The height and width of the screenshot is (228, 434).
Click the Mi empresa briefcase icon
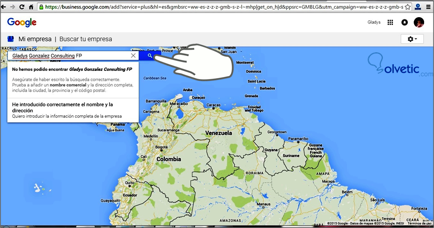[x=10, y=39]
